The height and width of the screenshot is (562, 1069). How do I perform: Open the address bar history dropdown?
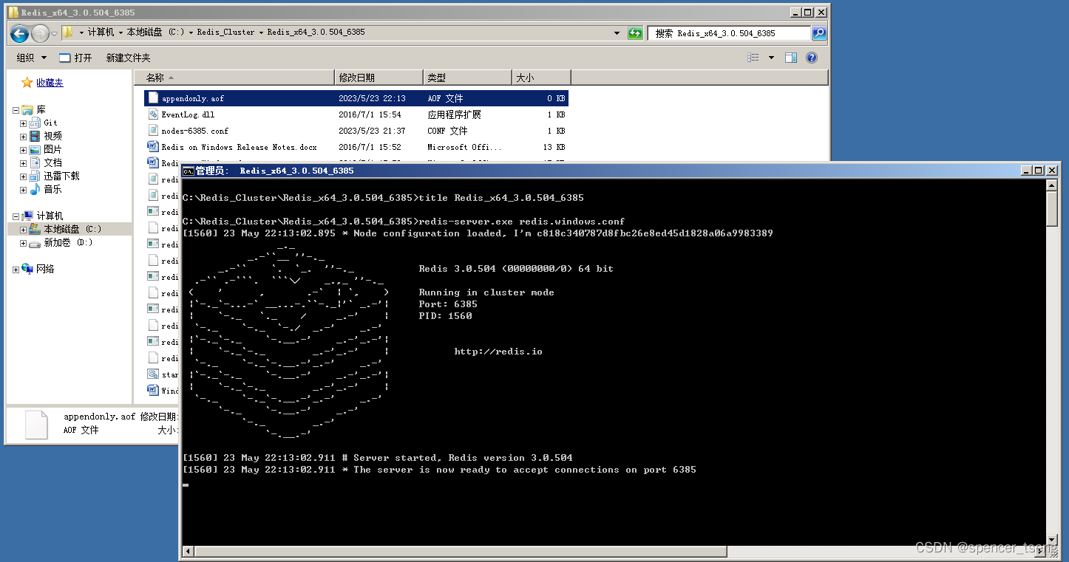[x=616, y=32]
